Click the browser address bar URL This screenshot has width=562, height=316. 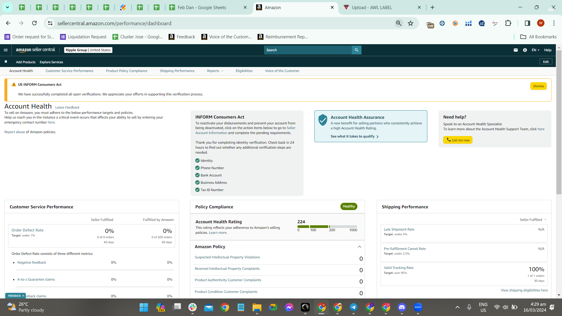click(114, 23)
